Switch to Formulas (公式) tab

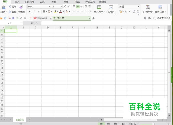pyautogui.click(x=42, y=2)
